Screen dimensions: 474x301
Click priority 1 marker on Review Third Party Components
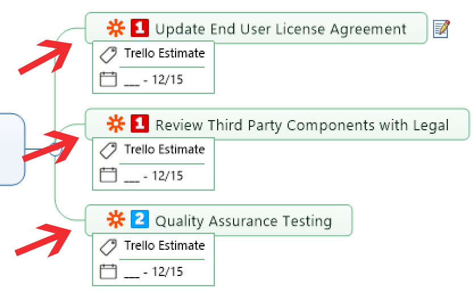point(140,123)
